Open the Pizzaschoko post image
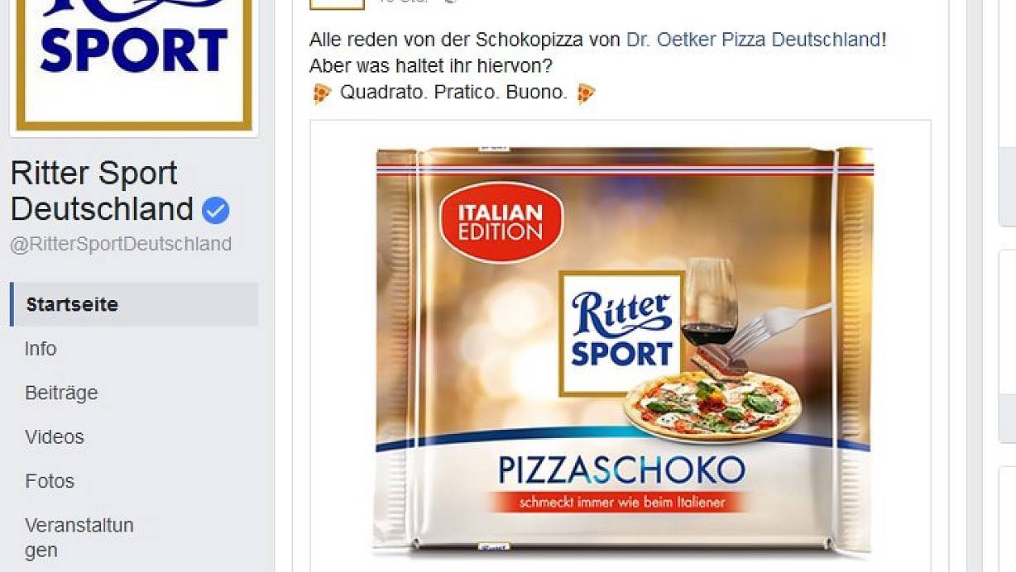 (621, 347)
